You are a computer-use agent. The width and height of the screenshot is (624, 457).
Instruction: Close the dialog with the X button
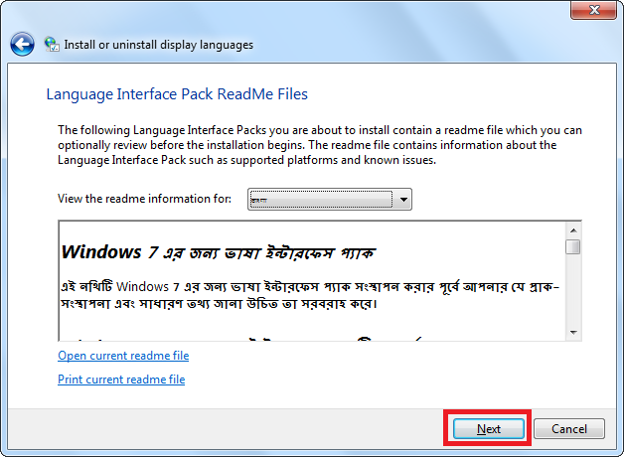[x=594, y=10]
